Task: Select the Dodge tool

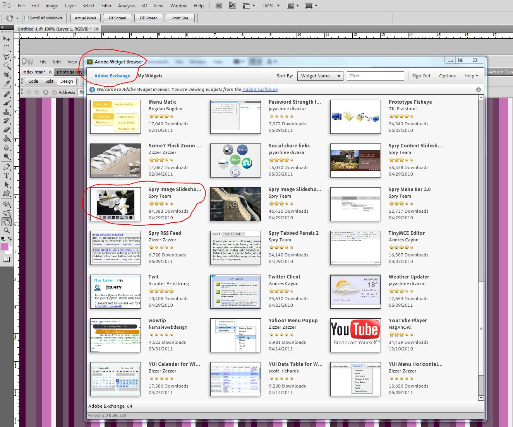Action: (7, 156)
